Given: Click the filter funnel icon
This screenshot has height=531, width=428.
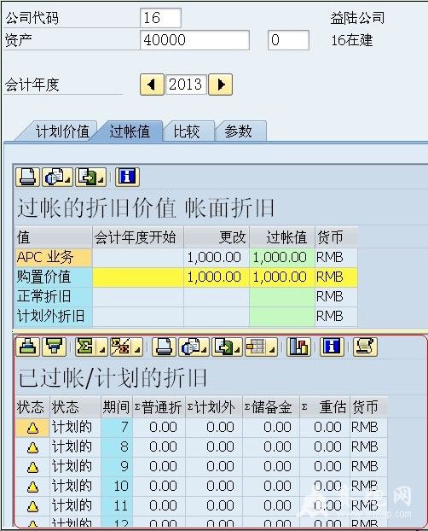Looking at the screenshot, I should click(x=54, y=347).
